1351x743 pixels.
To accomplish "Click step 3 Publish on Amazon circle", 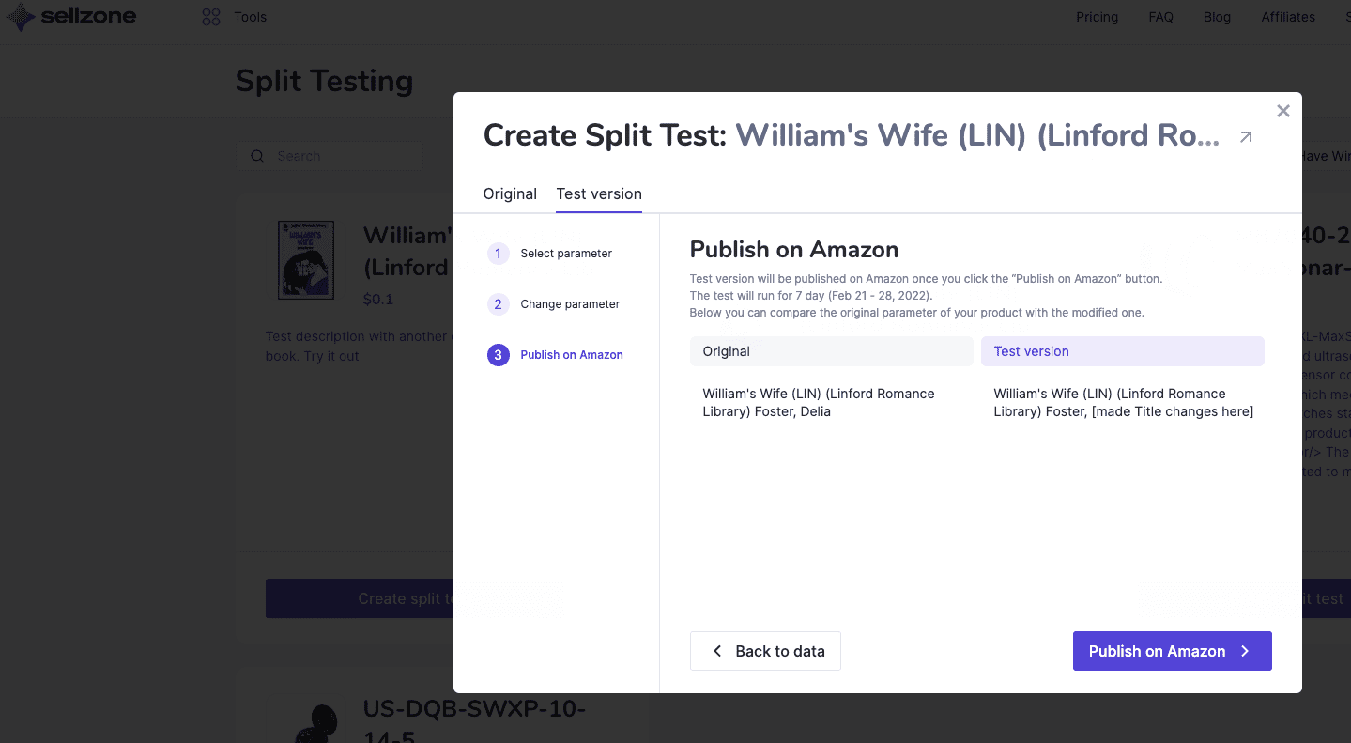I will point(498,354).
